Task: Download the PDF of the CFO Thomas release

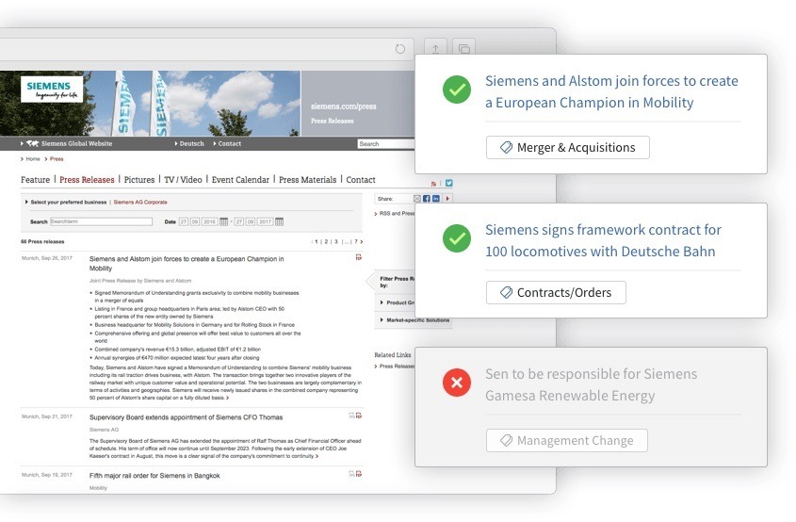Action: pyautogui.click(x=359, y=416)
